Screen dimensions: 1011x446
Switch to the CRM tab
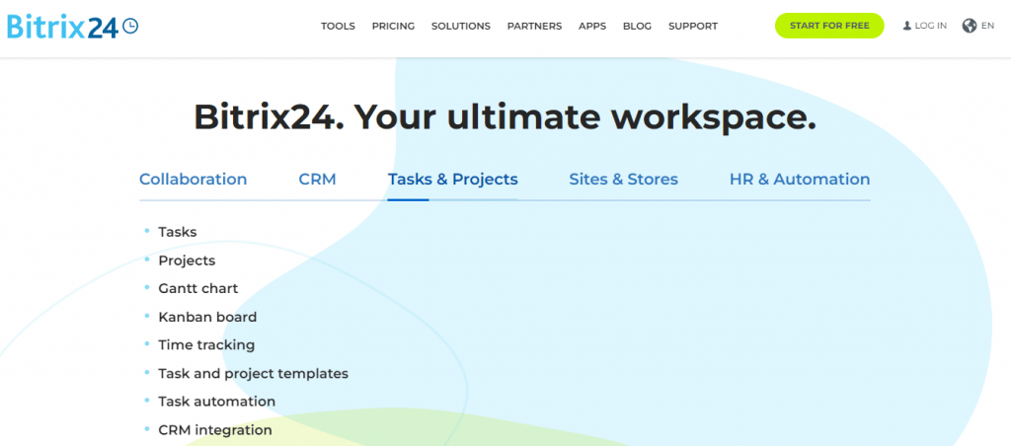(x=317, y=180)
